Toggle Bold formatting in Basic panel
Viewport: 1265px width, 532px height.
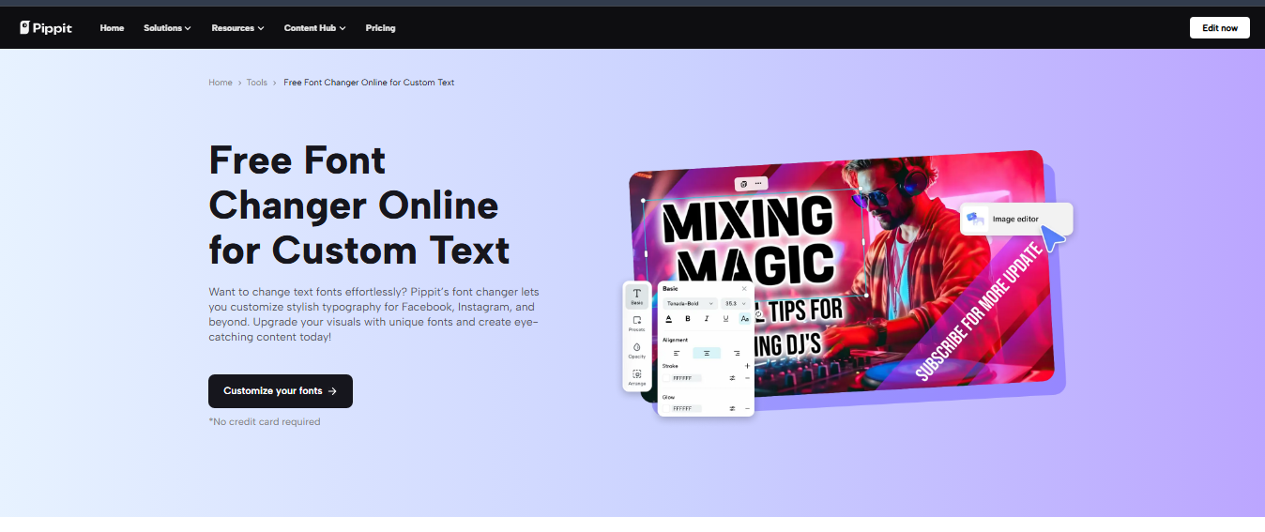tap(688, 319)
